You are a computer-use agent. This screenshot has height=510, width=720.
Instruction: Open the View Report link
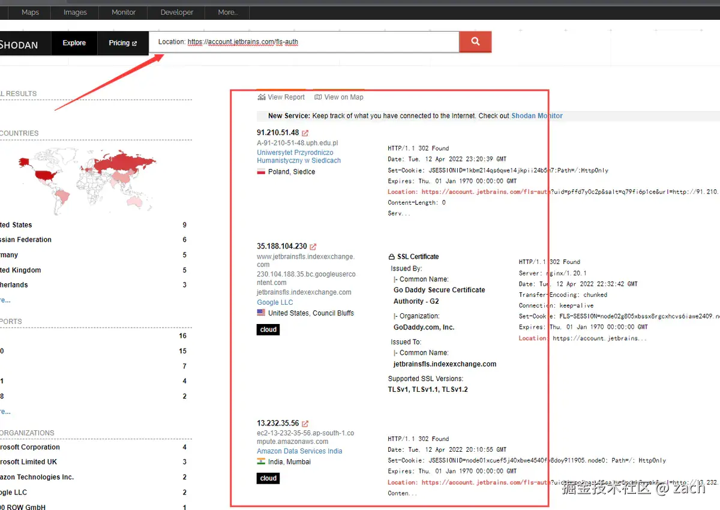click(x=281, y=97)
